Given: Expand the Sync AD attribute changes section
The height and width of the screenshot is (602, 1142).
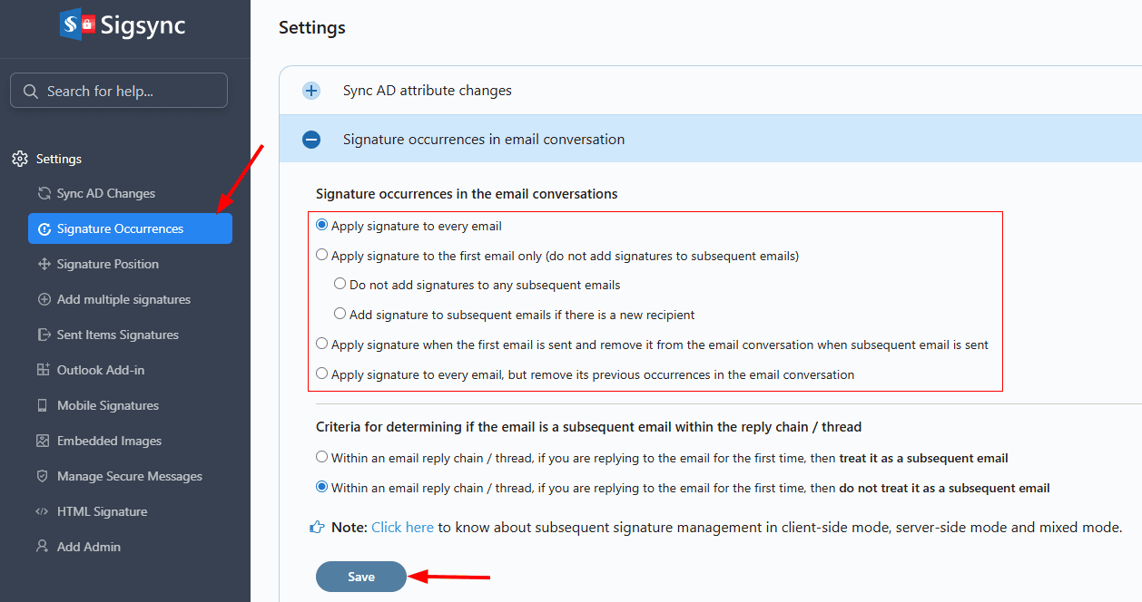Looking at the screenshot, I should (311, 91).
